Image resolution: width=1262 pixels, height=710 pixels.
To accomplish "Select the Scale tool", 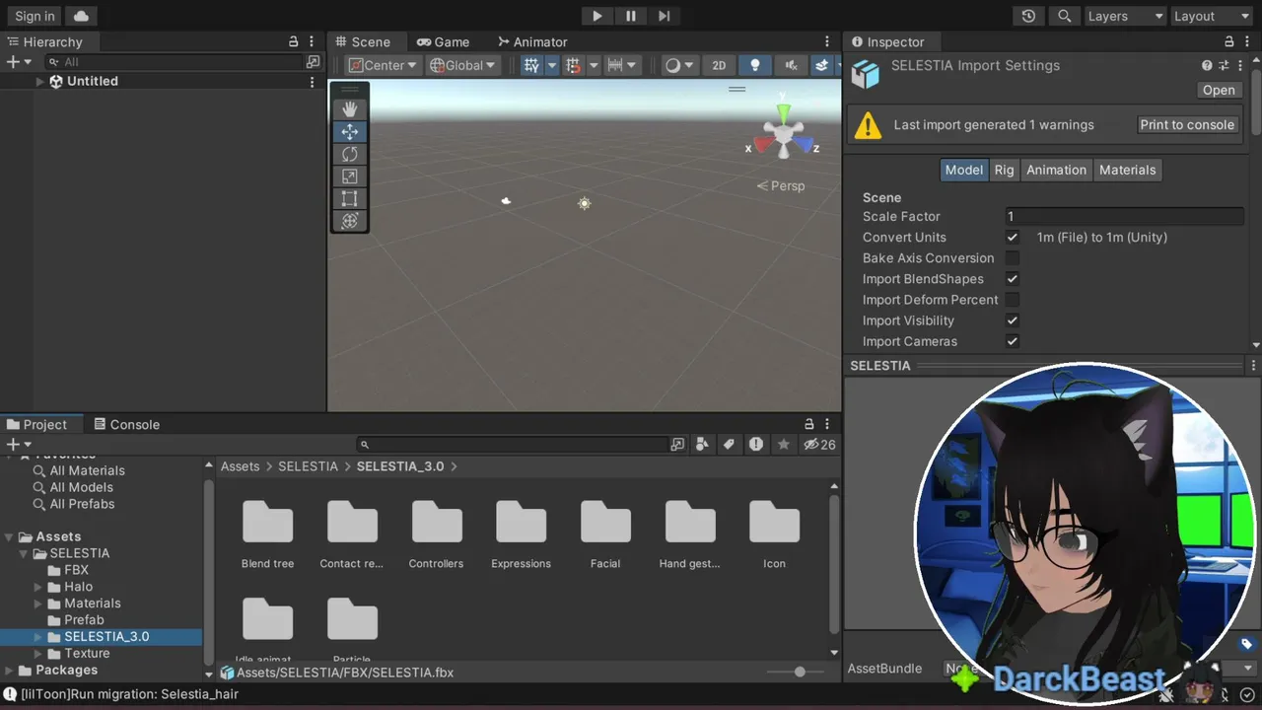I will point(349,177).
